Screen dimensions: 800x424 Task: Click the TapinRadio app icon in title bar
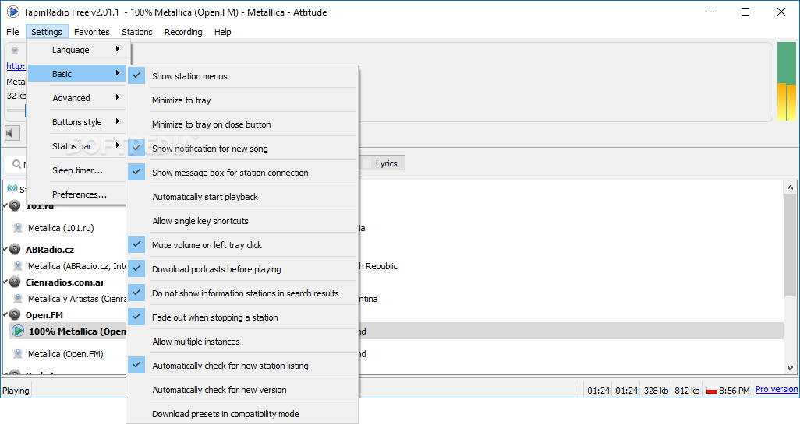coord(12,12)
